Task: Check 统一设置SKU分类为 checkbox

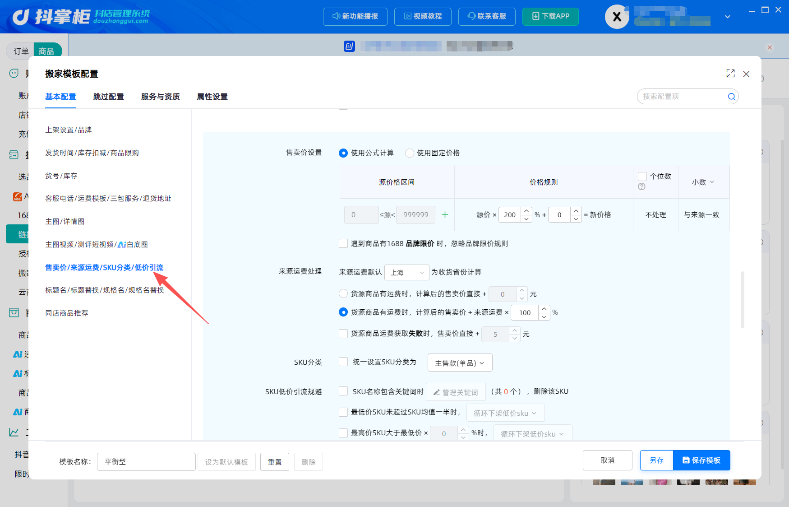Action: coord(343,362)
